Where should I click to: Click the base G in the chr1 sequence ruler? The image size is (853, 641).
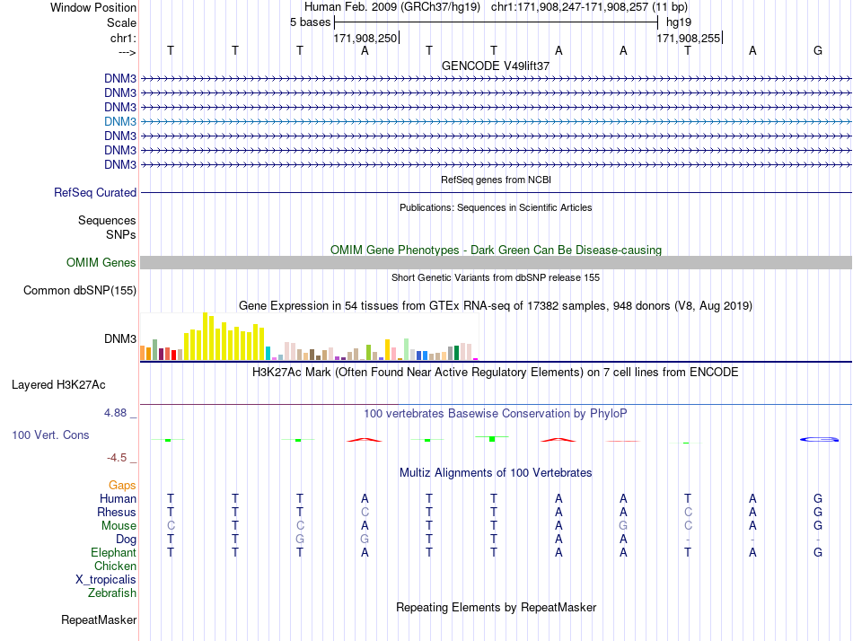point(818,50)
